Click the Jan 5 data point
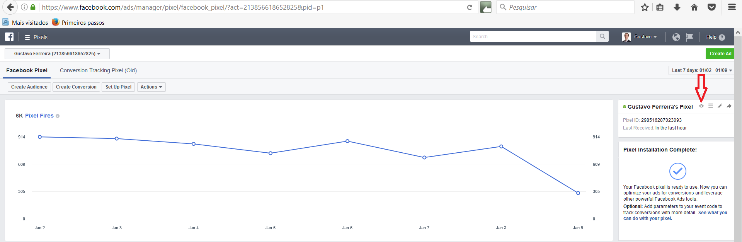The width and height of the screenshot is (742, 242). pos(271,153)
